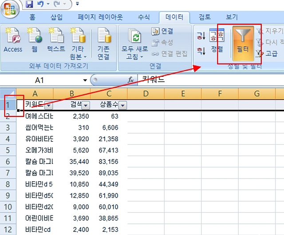The height and width of the screenshot is (235, 284).
Task: Select cell with 비타민cd
Action: point(35,230)
